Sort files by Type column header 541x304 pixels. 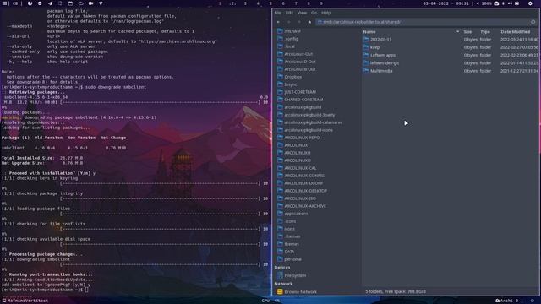[x=485, y=32]
